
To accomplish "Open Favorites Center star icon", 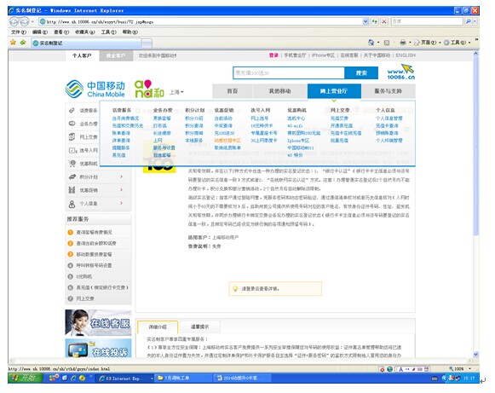I will pos(13,43).
